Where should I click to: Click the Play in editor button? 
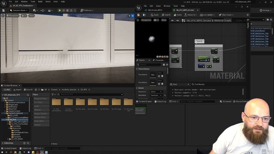[60, 10]
